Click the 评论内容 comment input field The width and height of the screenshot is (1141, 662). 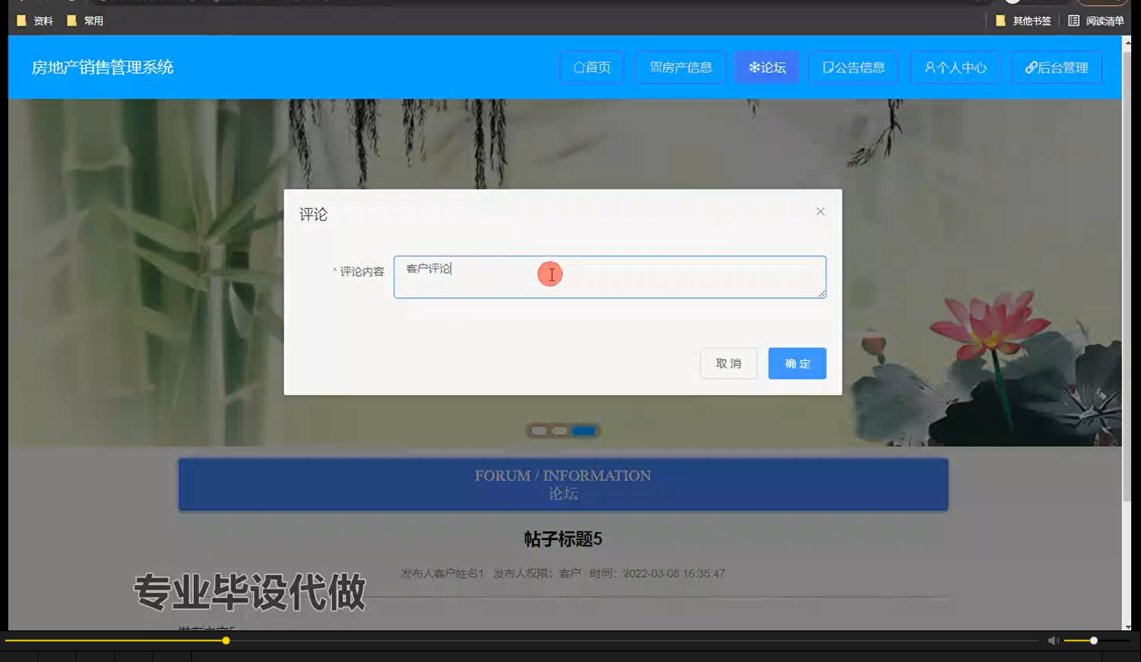610,276
